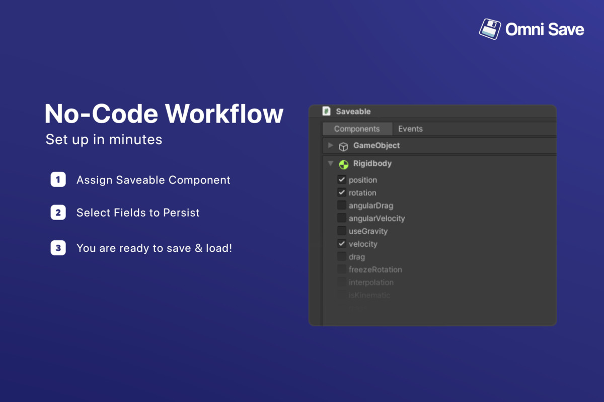Click the useGravity field label

coord(368,231)
